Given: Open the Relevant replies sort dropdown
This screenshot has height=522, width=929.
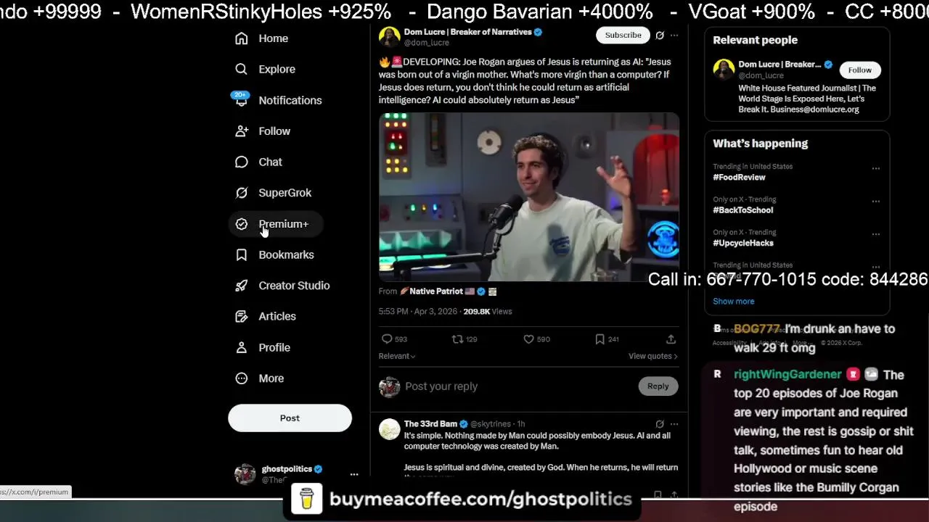Looking at the screenshot, I should pos(397,356).
